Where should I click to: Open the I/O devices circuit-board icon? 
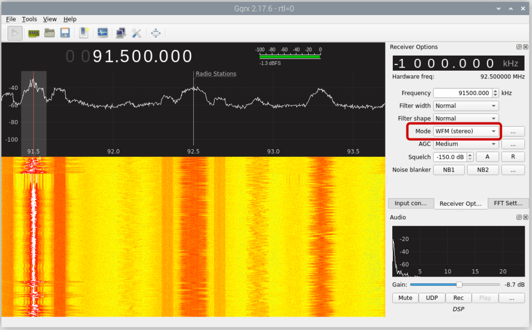[34, 33]
